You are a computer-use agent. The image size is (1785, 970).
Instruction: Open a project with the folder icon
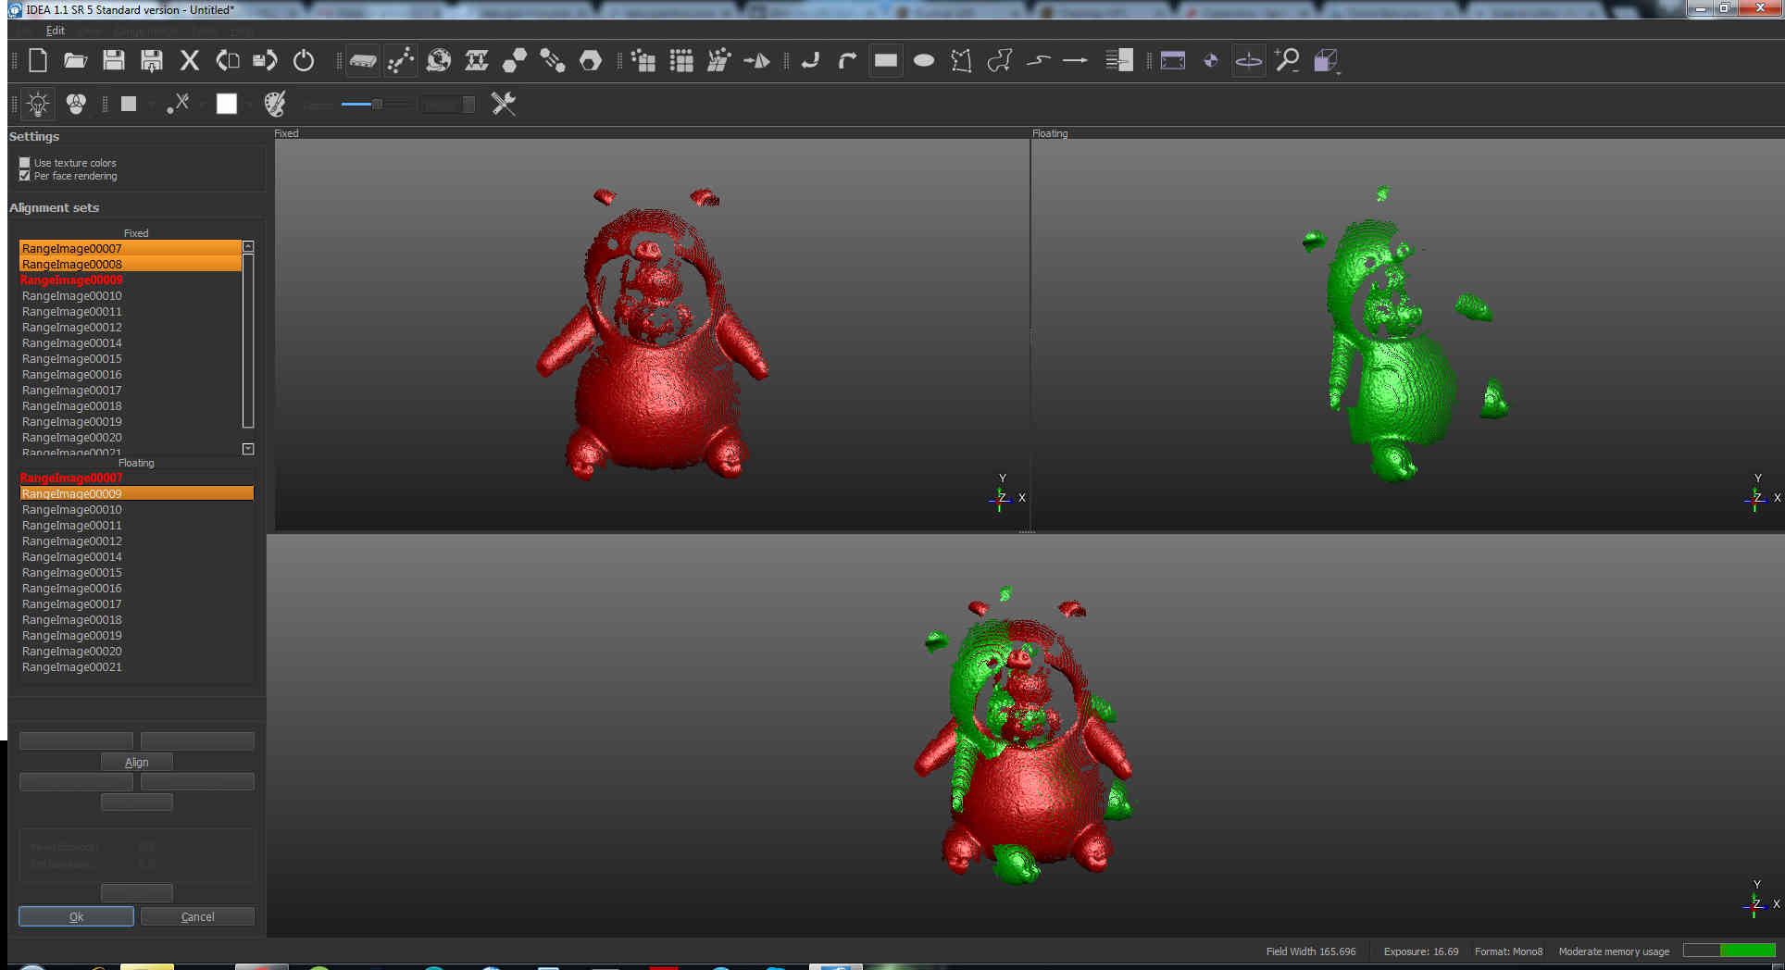click(75, 61)
